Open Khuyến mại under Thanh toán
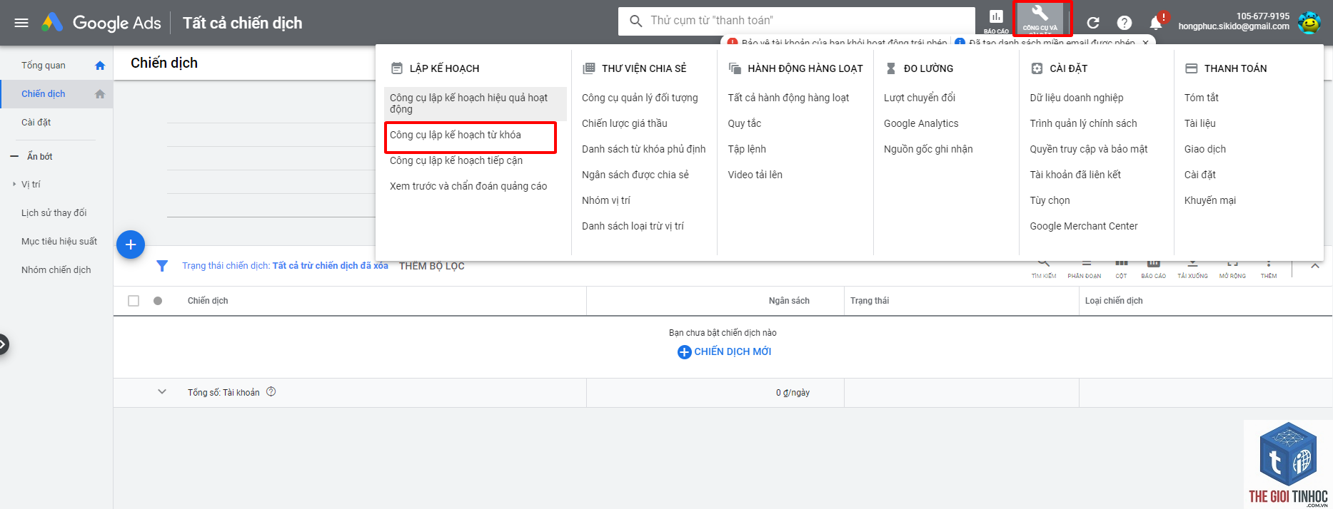This screenshot has height=509, width=1333. [1210, 200]
